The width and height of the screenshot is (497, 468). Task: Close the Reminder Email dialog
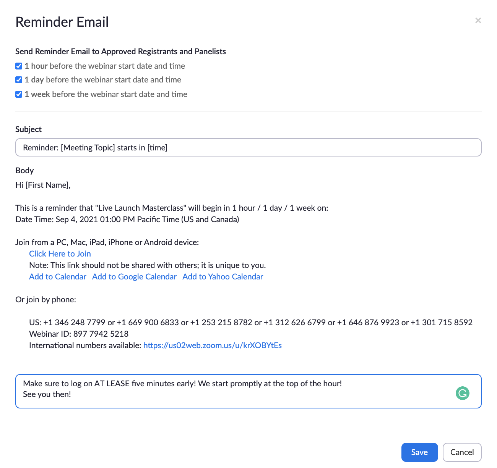coord(478,21)
